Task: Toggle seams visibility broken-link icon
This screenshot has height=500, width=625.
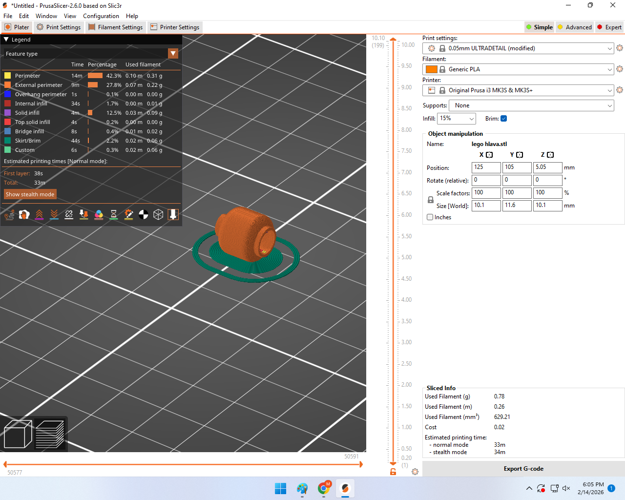Action: click(69, 214)
